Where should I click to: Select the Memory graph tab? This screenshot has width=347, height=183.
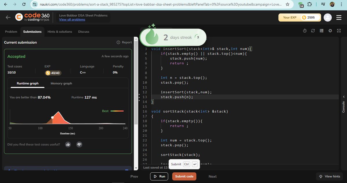point(61,83)
